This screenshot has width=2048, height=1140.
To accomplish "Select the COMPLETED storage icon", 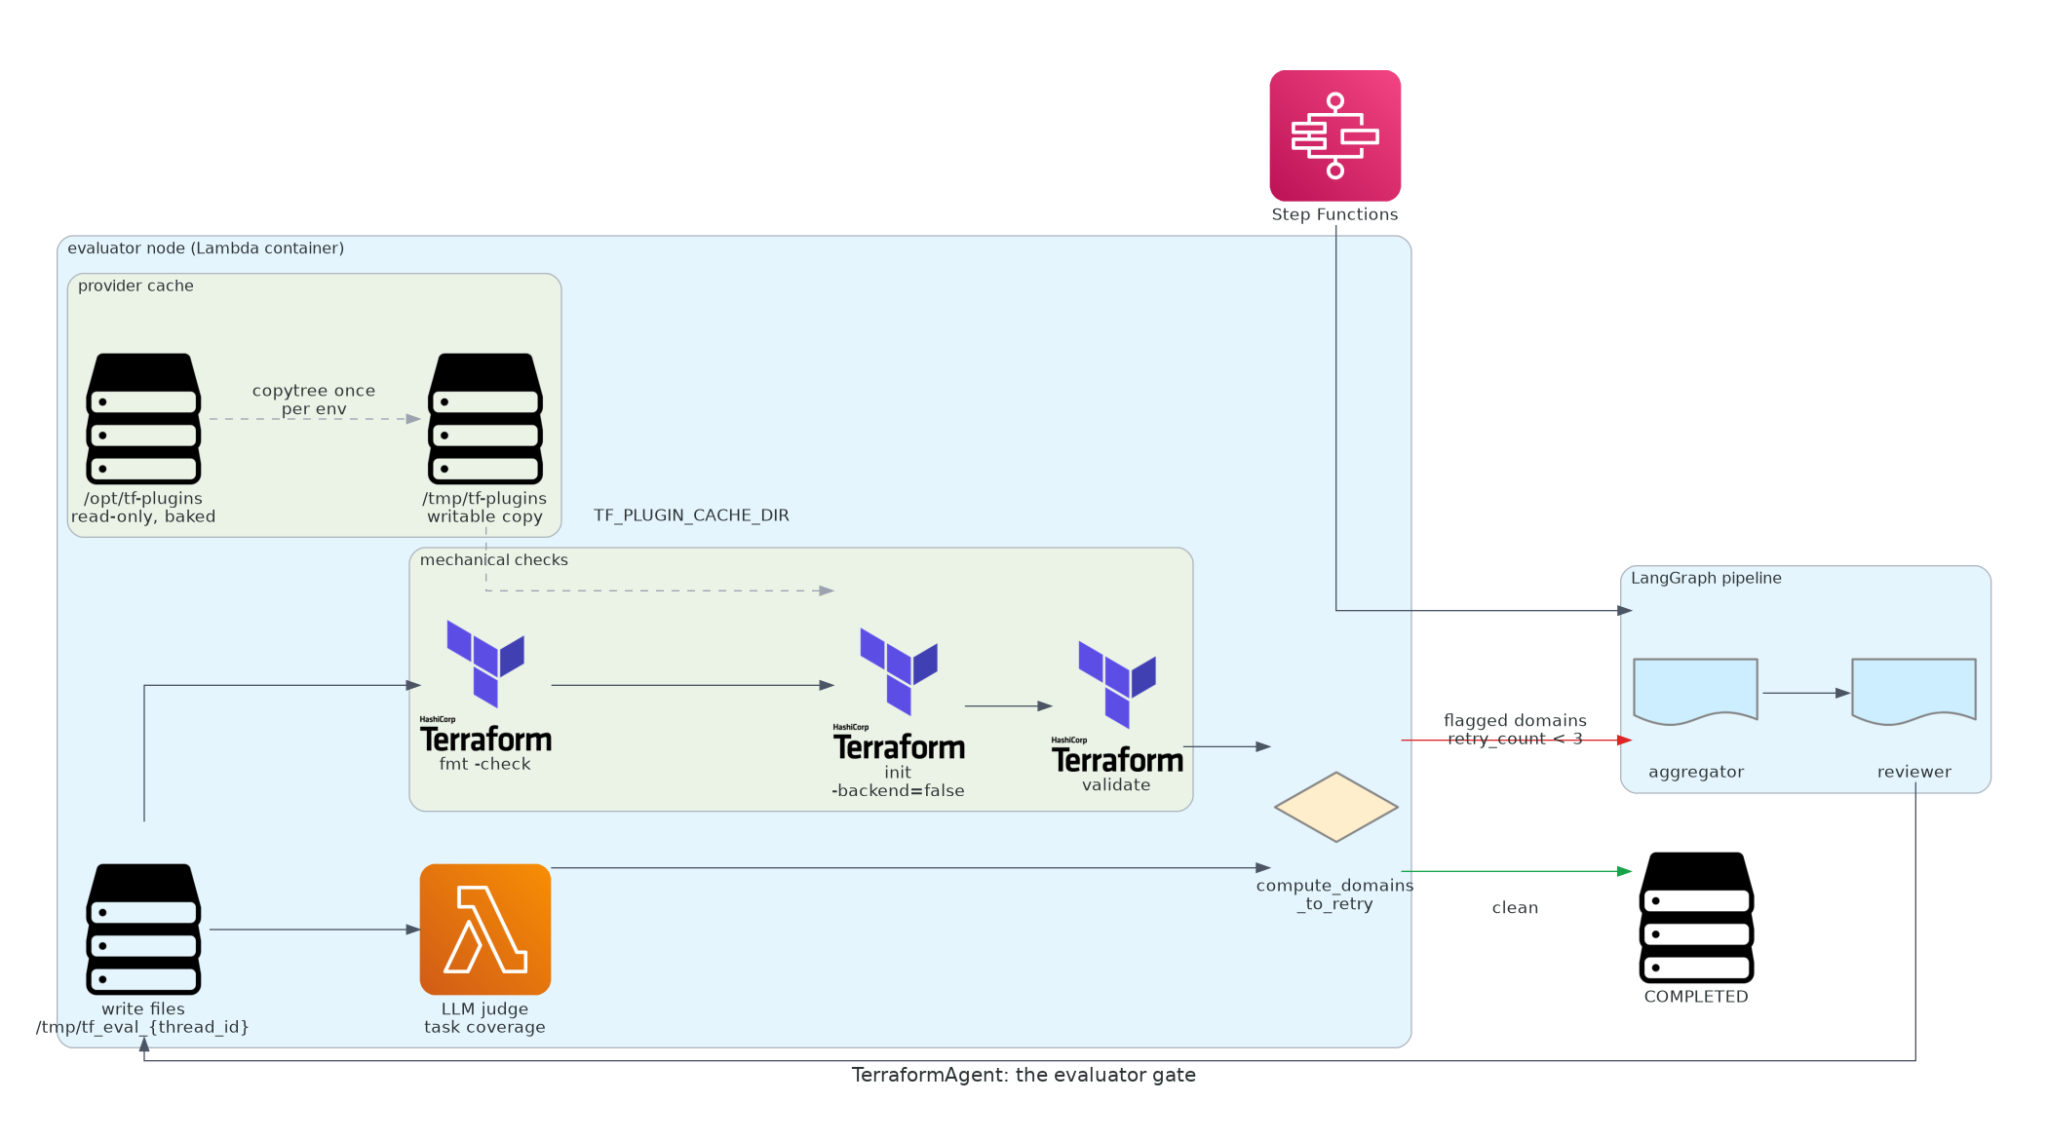I will coord(1696,917).
